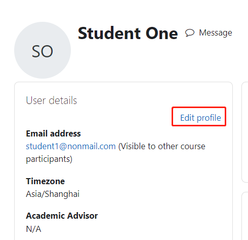Viewport: 248px width, 240px height.
Task: Click the word One in the heading
Action: [x=162, y=33]
